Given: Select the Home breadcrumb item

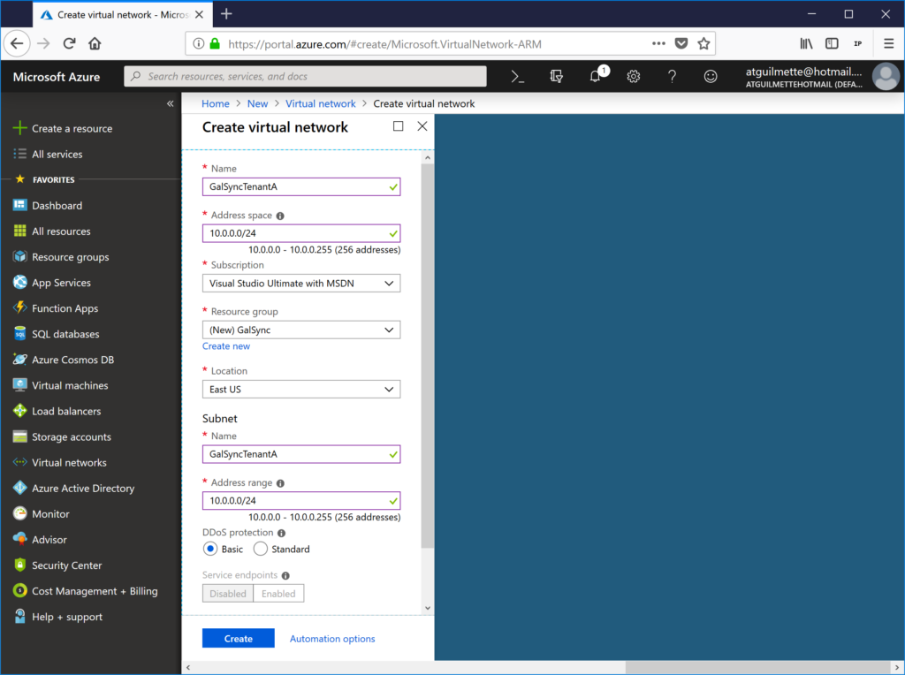Looking at the screenshot, I should click(215, 103).
